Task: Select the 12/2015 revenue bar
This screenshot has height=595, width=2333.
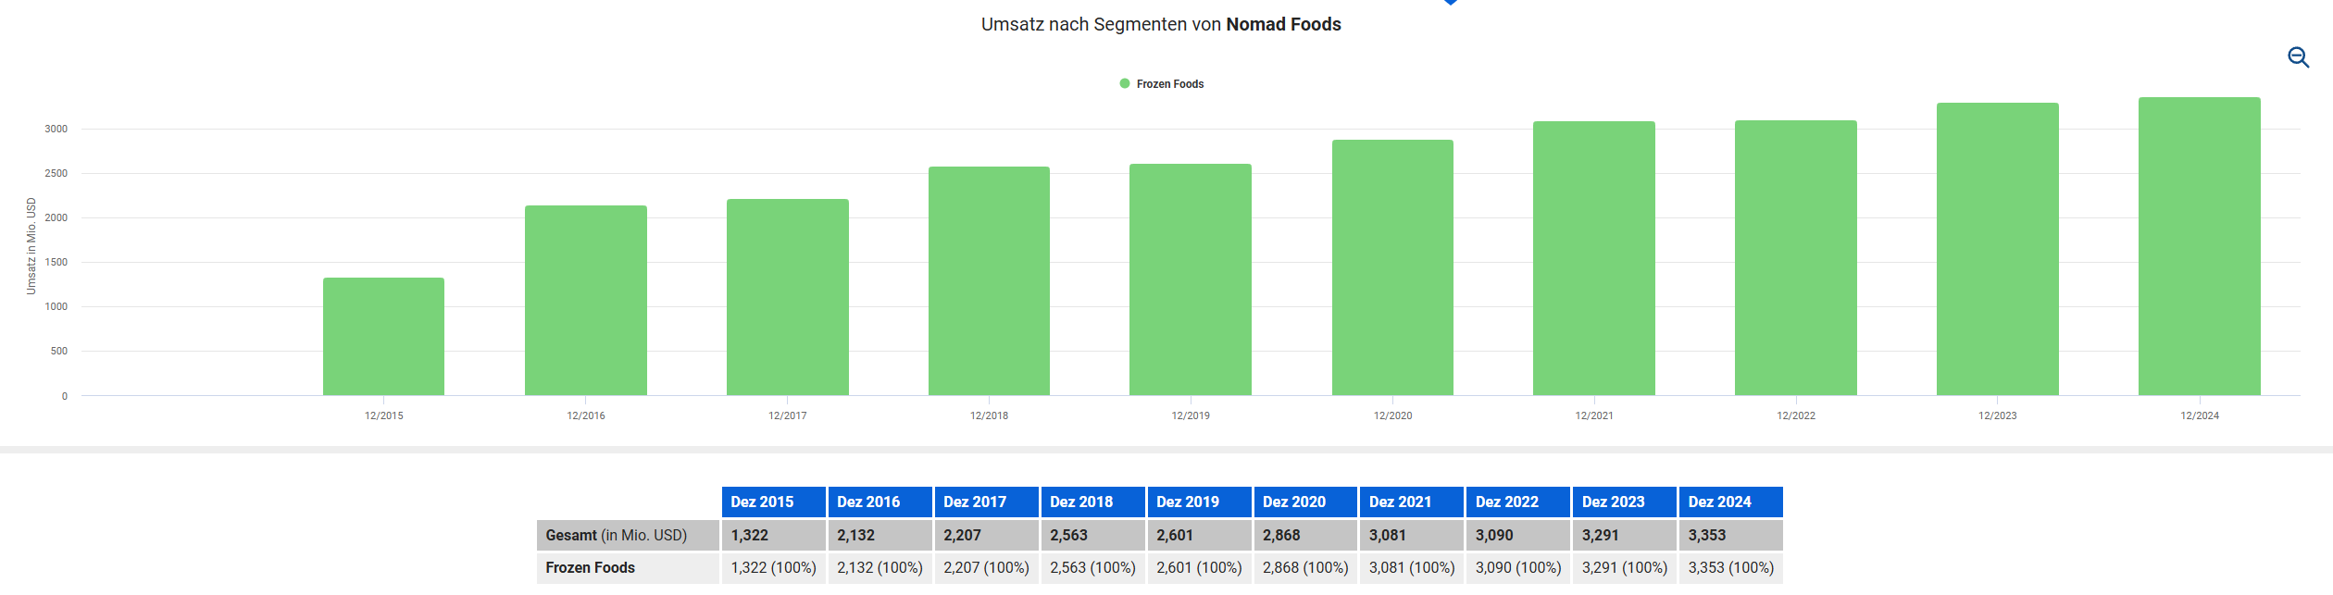Action: (383, 337)
